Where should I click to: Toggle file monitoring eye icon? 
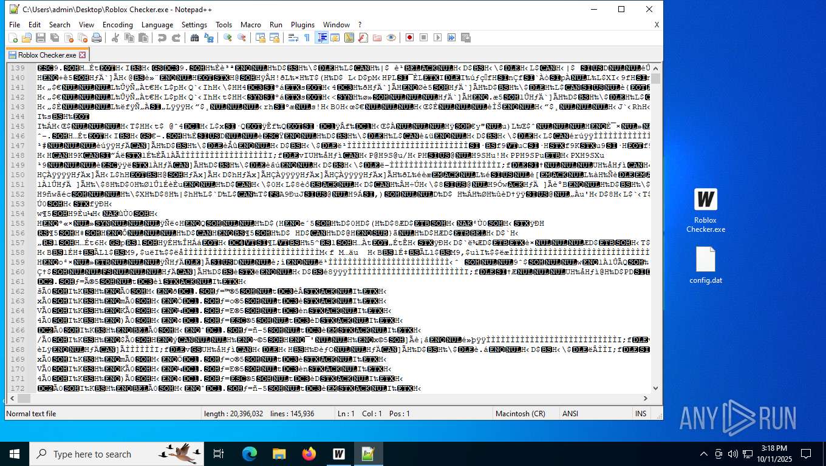click(x=391, y=38)
